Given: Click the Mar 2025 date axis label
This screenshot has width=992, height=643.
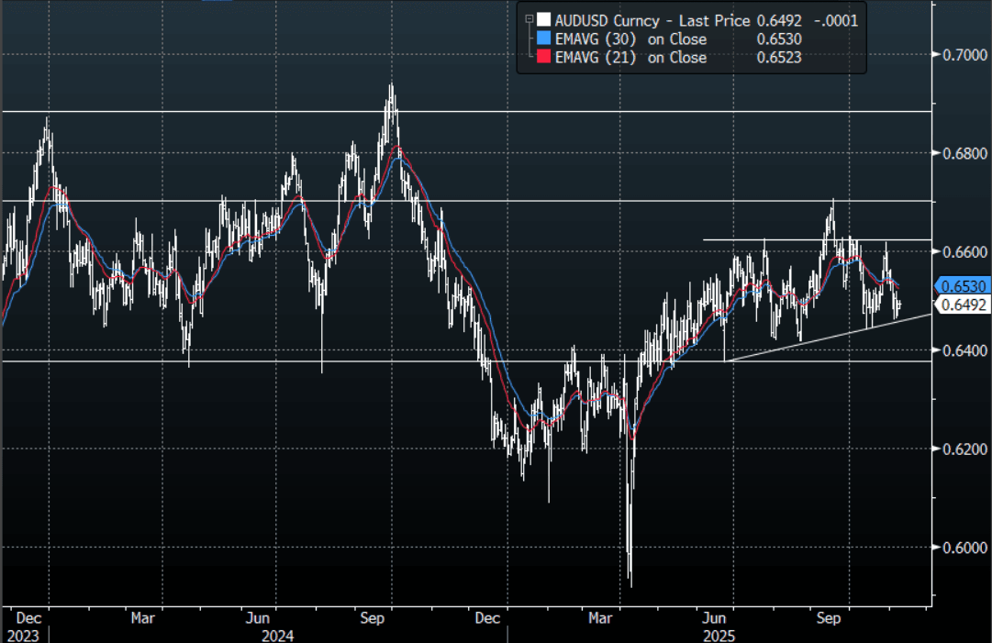Looking at the screenshot, I should pos(602,619).
